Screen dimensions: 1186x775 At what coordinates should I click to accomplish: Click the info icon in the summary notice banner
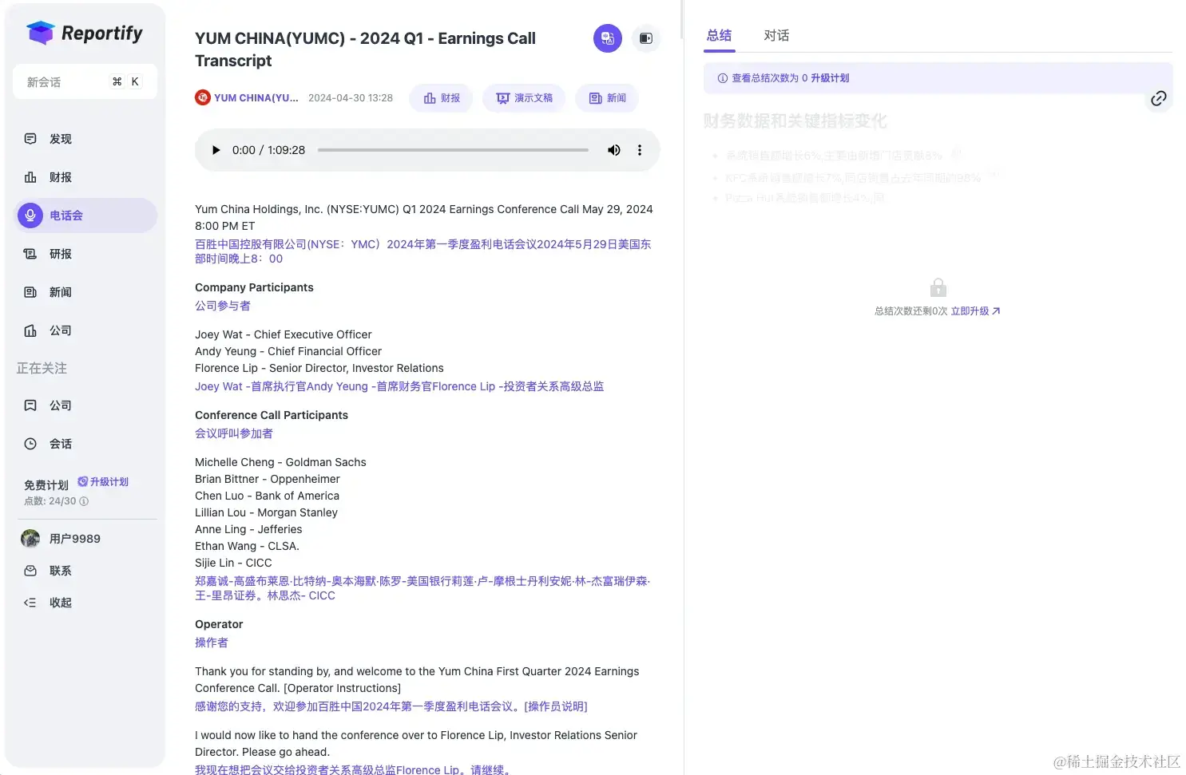coord(723,78)
